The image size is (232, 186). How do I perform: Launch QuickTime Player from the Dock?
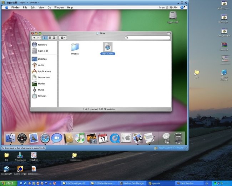[x=115, y=138]
